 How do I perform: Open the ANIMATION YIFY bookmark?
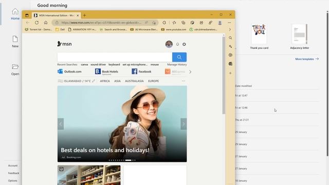click(x=82, y=30)
